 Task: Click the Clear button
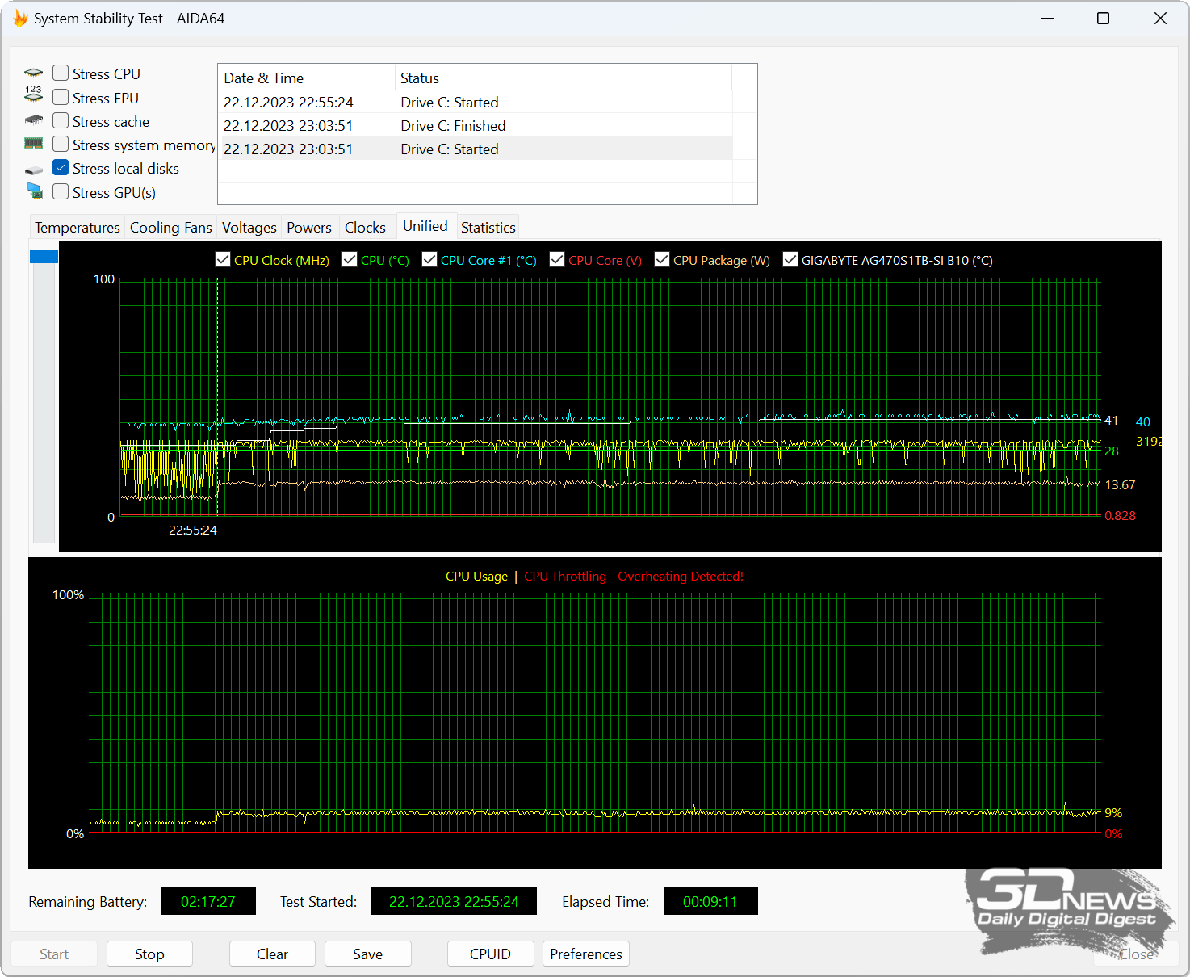[272, 954]
